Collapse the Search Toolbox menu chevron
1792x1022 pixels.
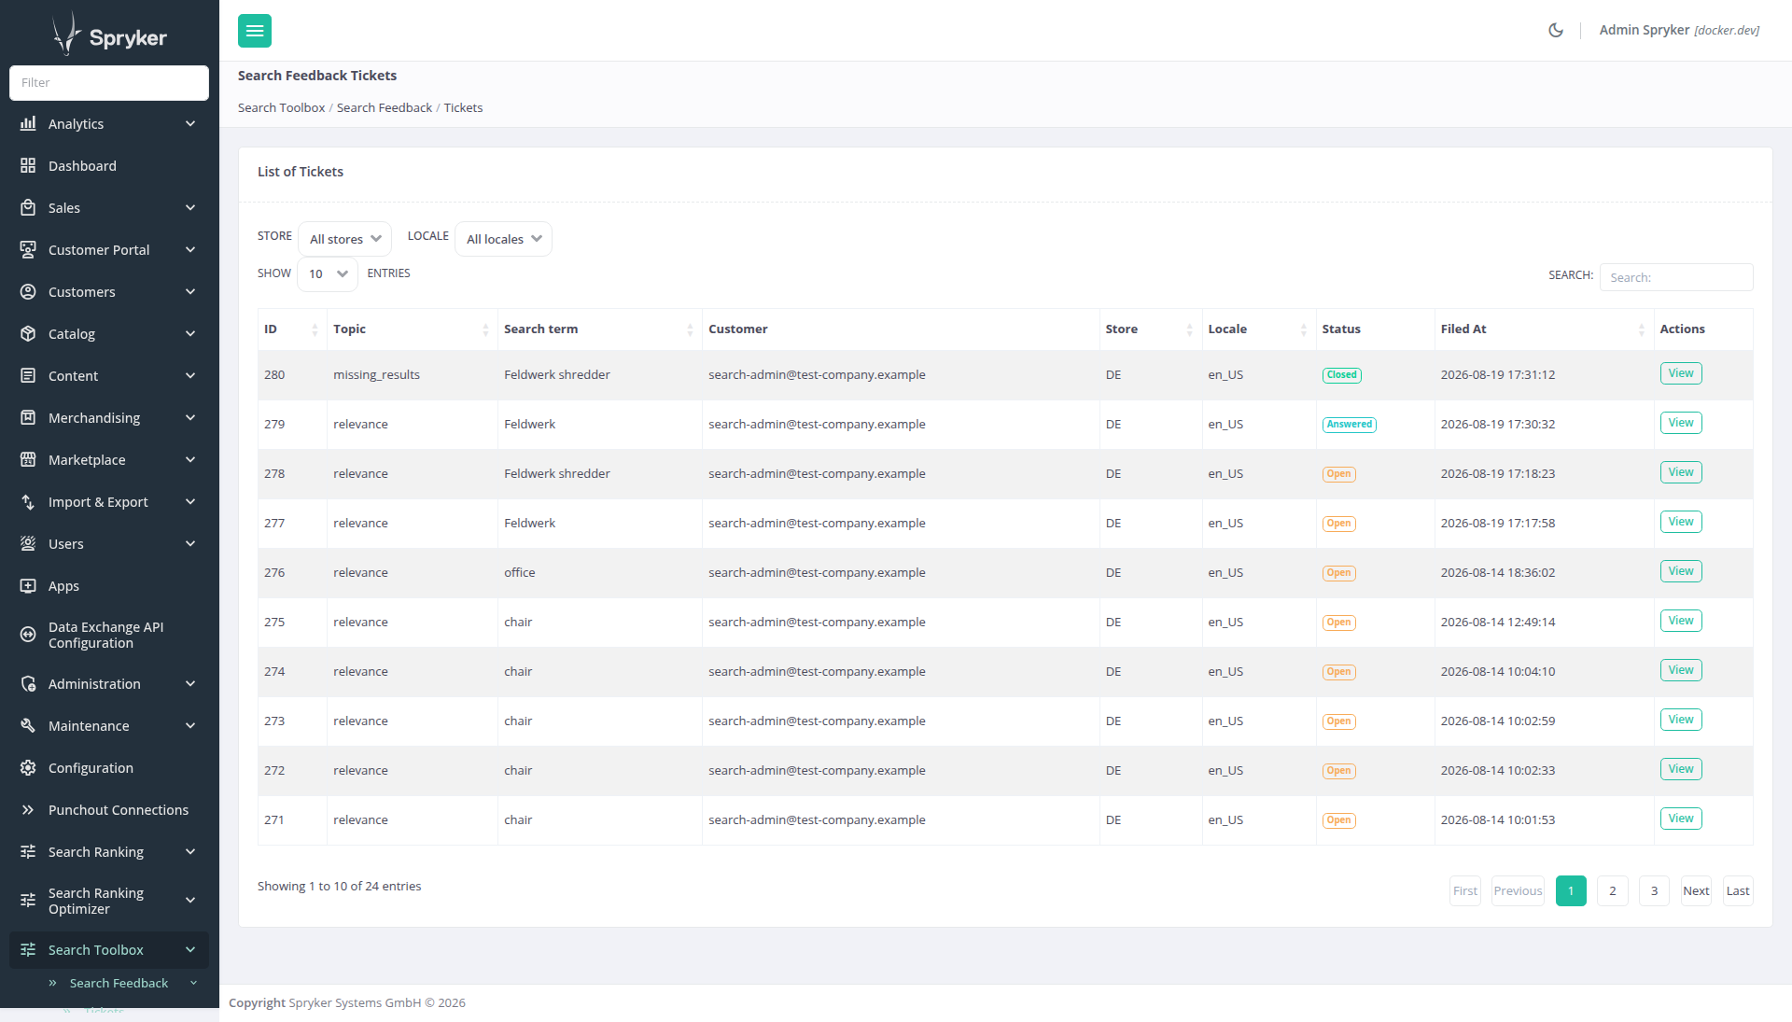(190, 949)
